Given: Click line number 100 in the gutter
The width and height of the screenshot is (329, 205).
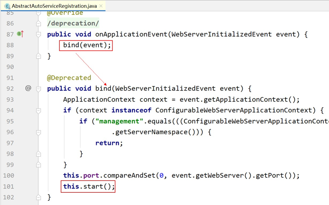Looking at the screenshot, I should point(9,176).
